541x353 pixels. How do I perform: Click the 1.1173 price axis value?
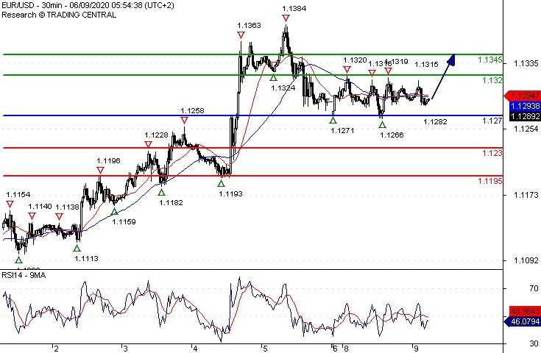(526, 195)
